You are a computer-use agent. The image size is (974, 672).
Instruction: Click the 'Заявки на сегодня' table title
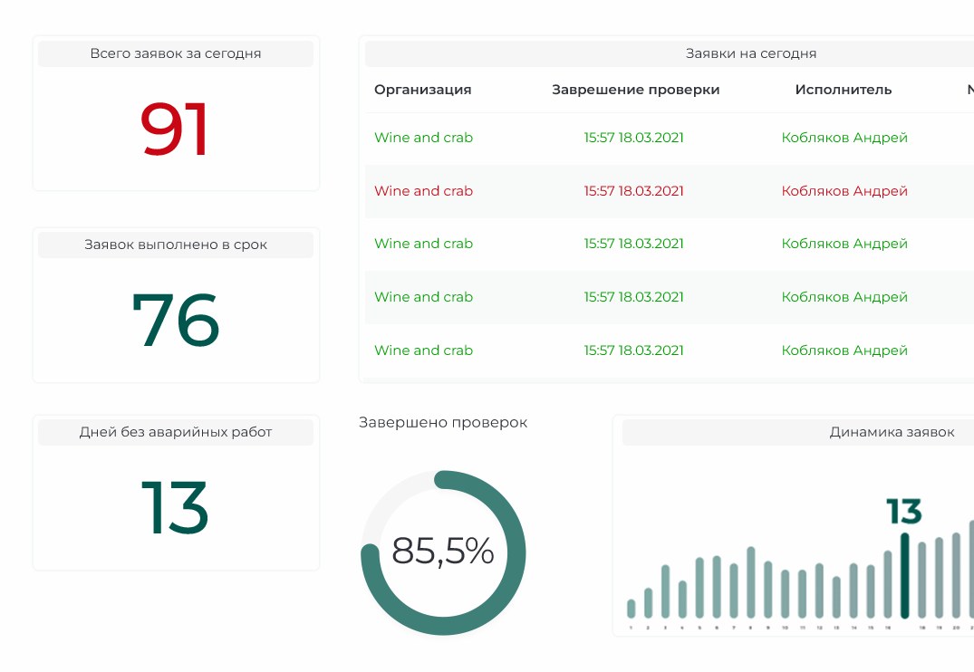tap(751, 53)
